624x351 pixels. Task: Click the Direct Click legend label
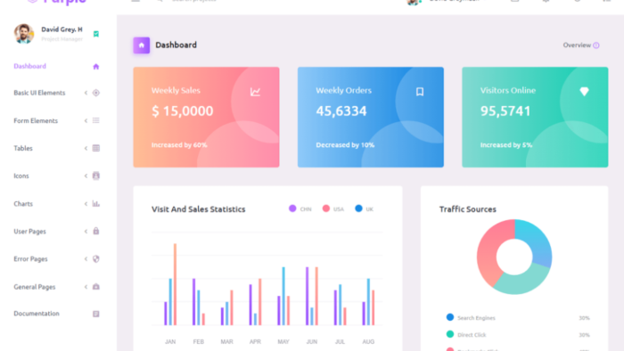click(x=472, y=335)
